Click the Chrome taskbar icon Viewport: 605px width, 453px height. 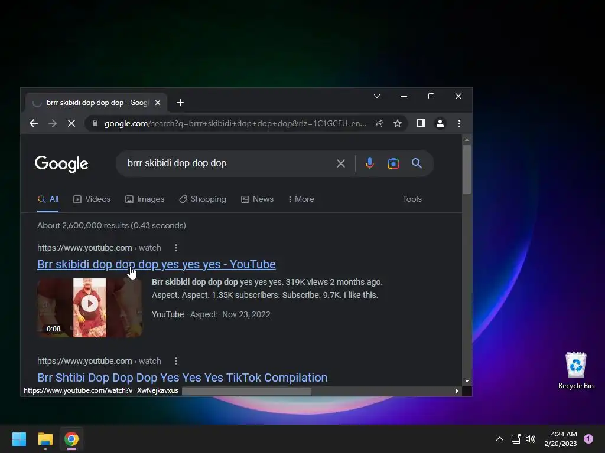[x=71, y=439]
